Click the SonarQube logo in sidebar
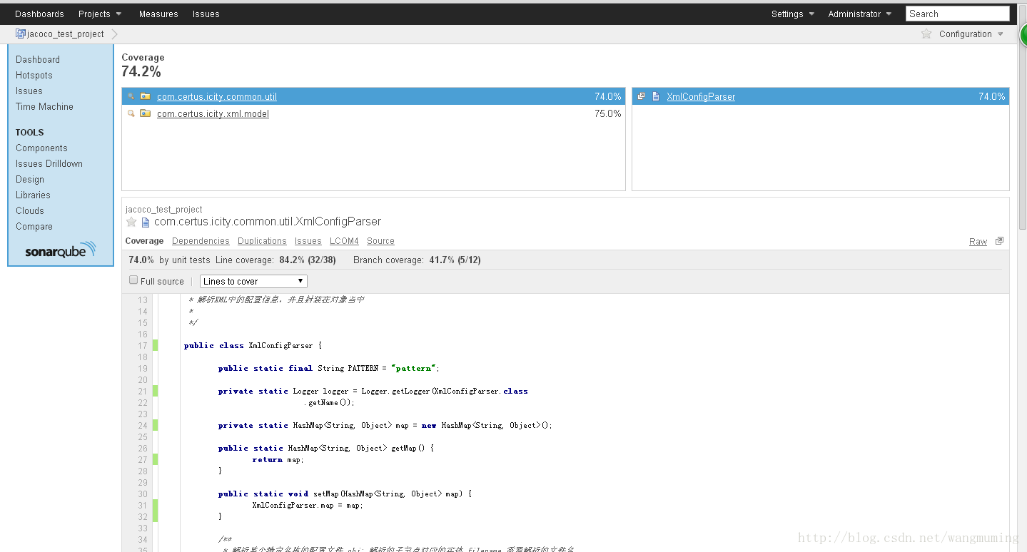 click(x=60, y=250)
